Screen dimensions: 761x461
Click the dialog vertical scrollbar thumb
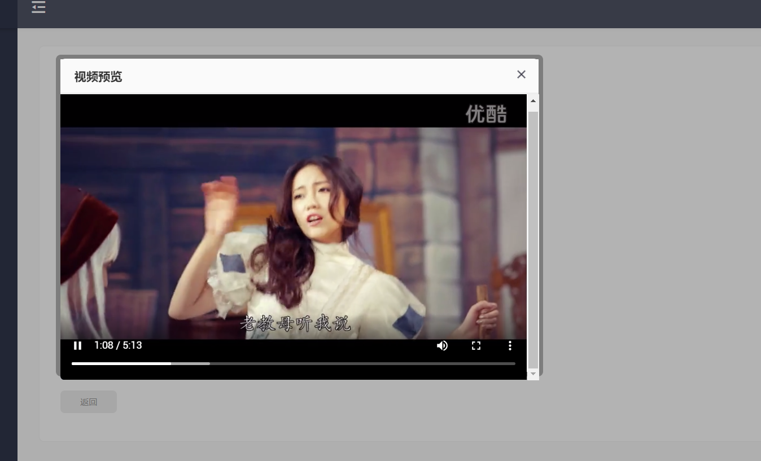533,240
